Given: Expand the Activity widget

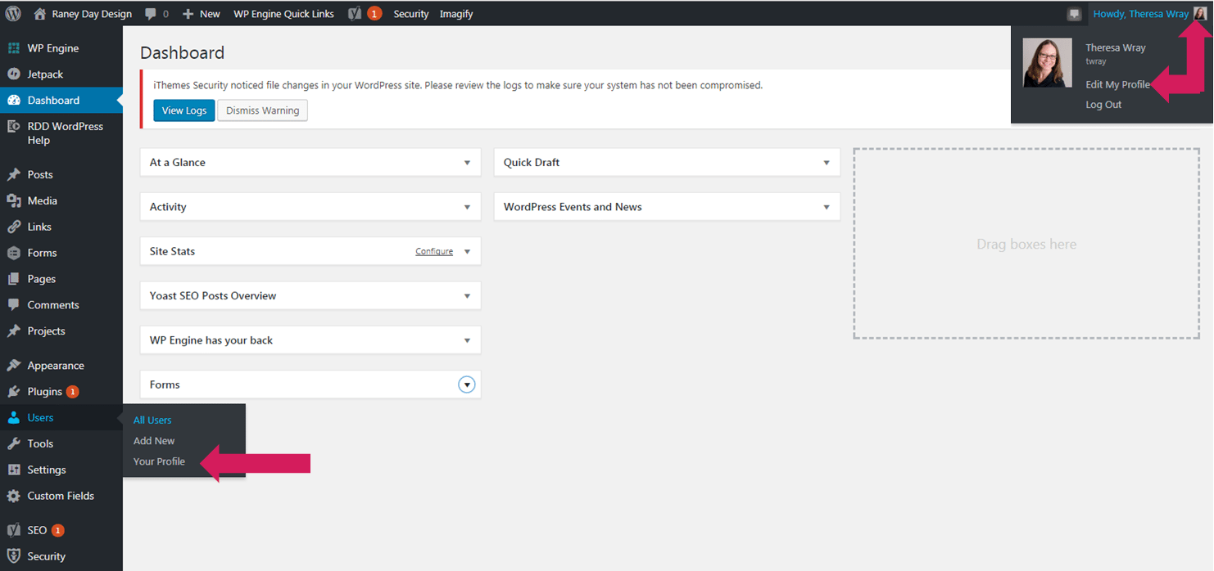Looking at the screenshot, I should tap(467, 207).
